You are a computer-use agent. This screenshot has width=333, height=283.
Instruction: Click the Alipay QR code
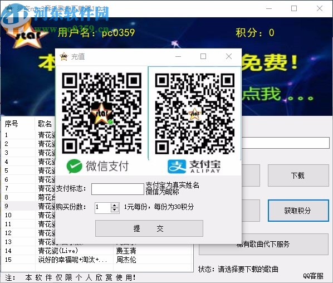[x=195, y=114]
